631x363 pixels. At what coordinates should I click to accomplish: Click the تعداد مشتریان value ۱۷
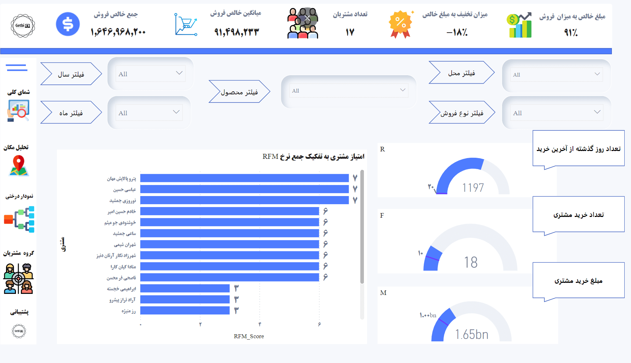(x=350, y=32)
